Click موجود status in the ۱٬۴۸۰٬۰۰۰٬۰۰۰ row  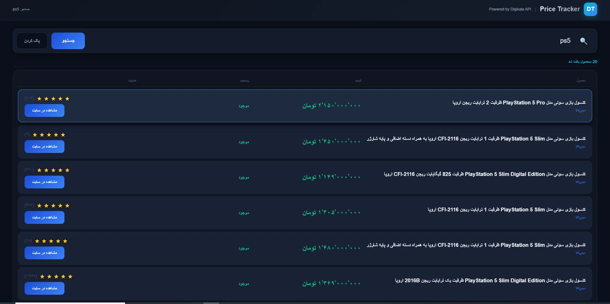pyautogui.click(x=244, y=248)
